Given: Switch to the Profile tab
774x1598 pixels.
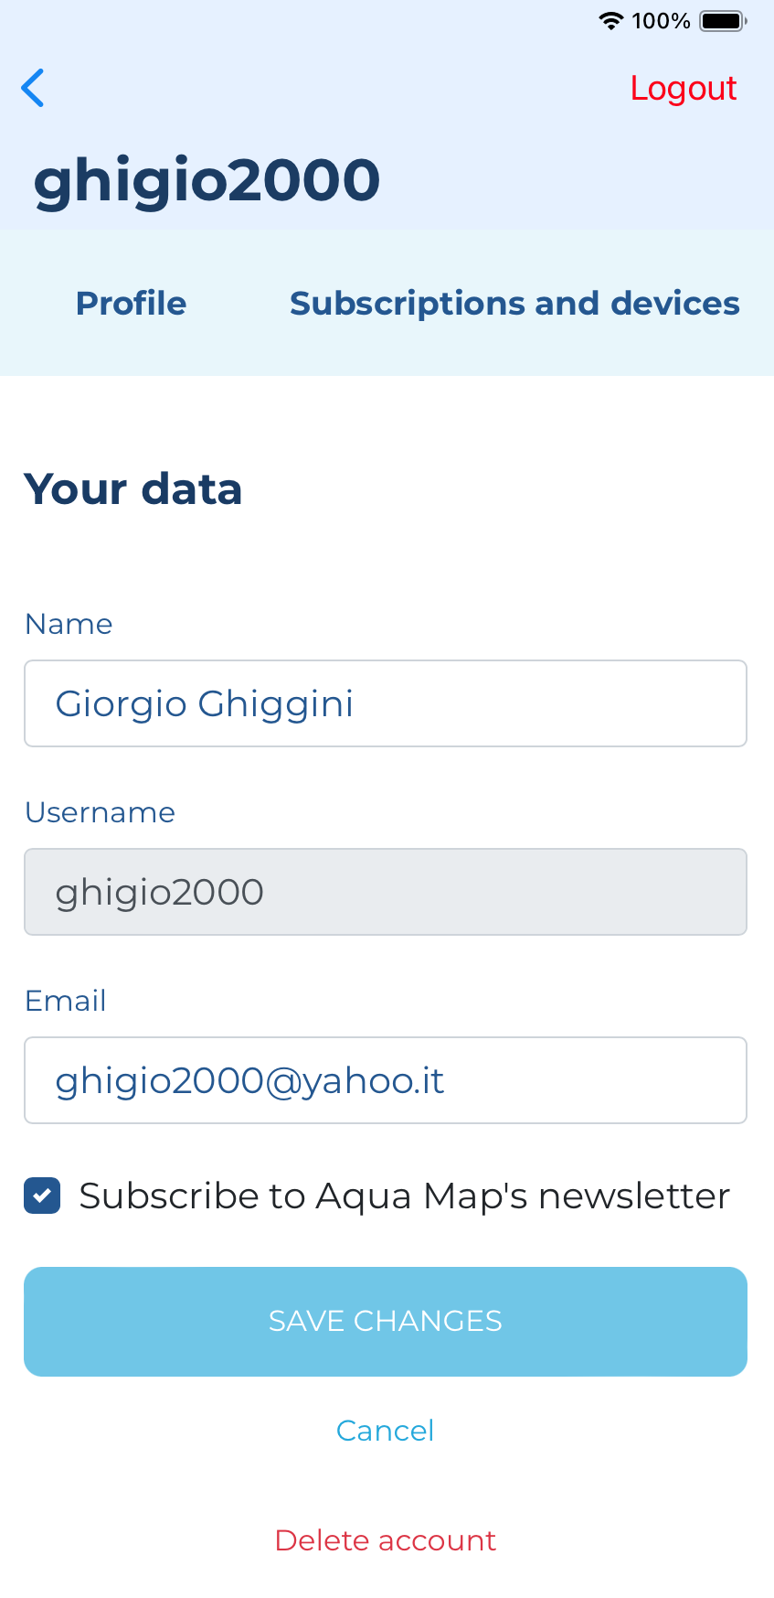Looking at the screenshot, I should tap(131, 303).
